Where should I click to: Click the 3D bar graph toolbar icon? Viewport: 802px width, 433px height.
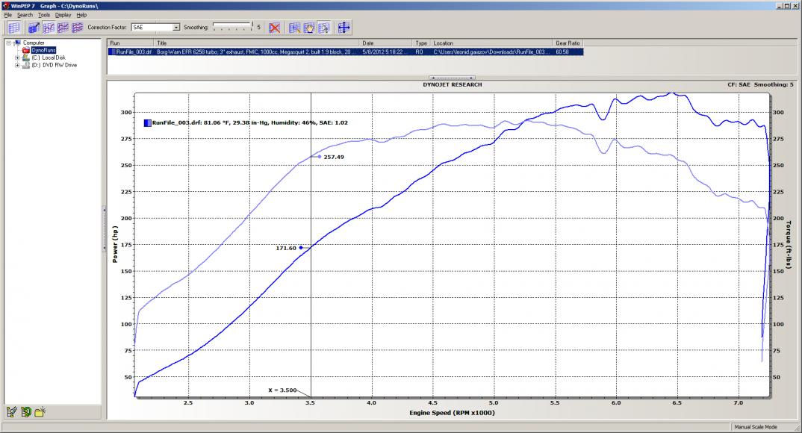pos(34,28)
